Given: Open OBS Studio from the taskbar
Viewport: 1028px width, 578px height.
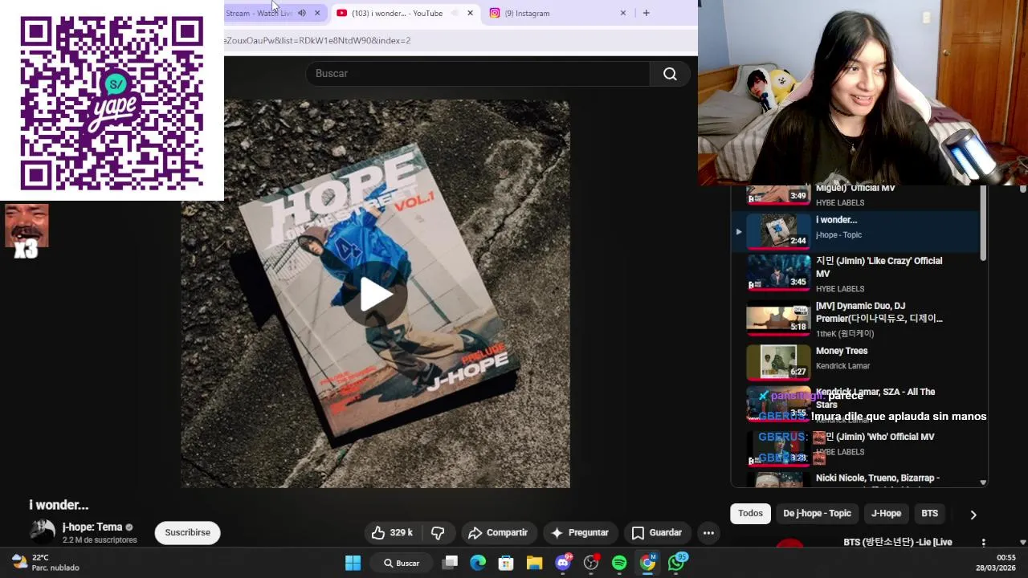Looking at the screenshot, I should click(x=591, y=563).
